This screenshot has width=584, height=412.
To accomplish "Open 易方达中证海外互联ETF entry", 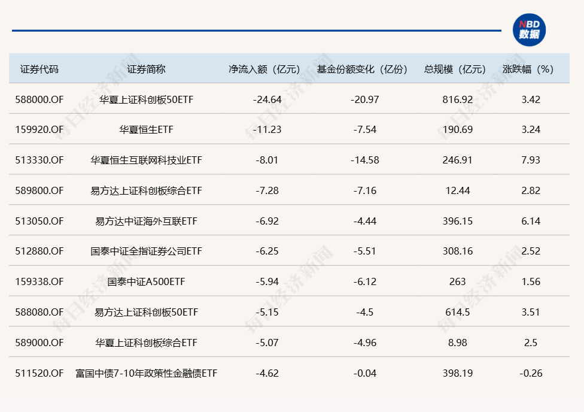I will tap(146, 221).
